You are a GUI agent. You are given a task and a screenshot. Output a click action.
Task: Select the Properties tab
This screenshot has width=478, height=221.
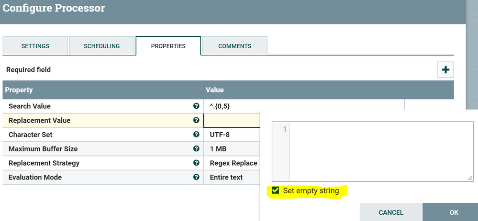pyautogui.click(x=168, y=46)
